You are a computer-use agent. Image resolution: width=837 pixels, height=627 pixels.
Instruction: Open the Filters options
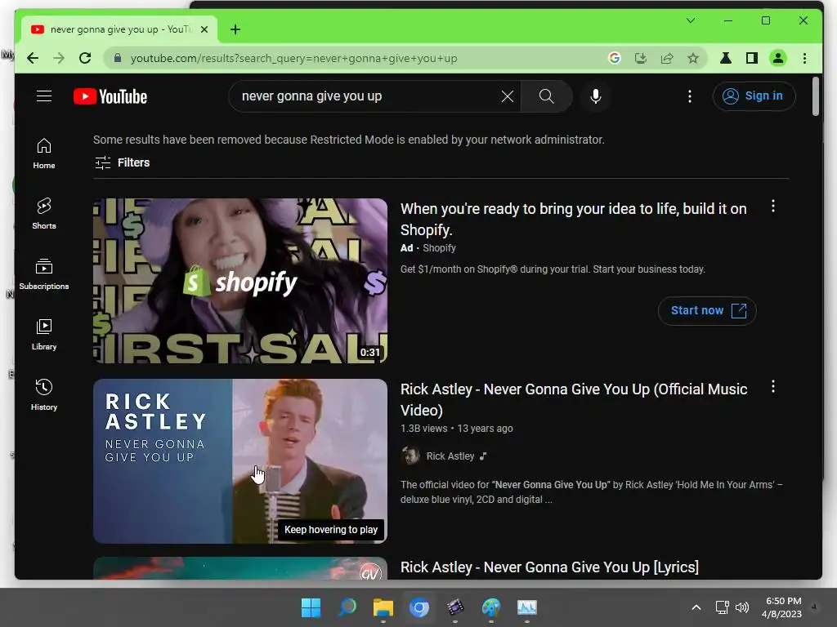tap(123, 162)
